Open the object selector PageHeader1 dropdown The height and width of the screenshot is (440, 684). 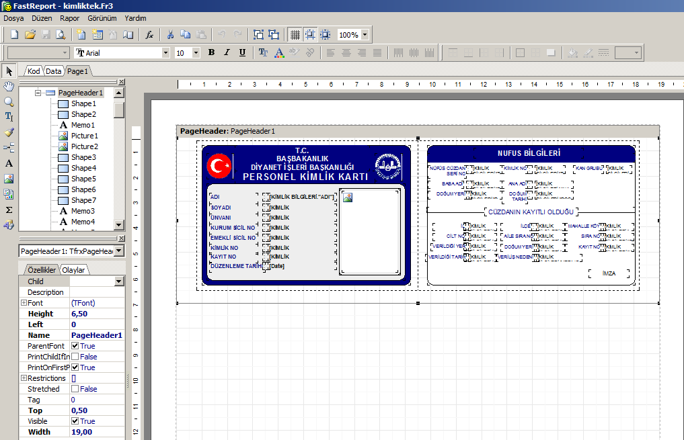118,251
